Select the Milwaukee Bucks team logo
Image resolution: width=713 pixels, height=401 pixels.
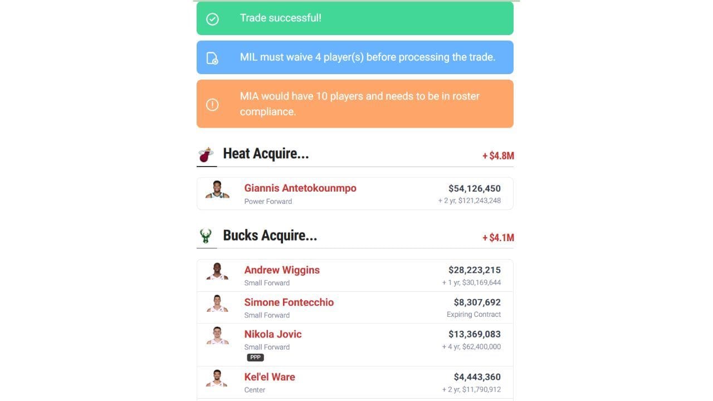pos(206,236)
